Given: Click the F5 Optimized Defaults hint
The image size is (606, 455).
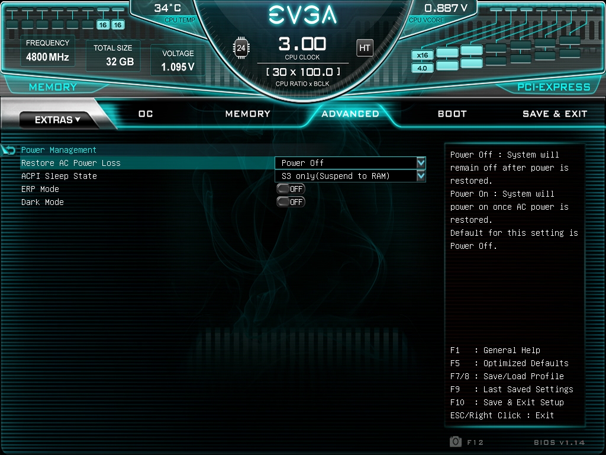Looking at the screenshot, I should click(x=510, y=363).
